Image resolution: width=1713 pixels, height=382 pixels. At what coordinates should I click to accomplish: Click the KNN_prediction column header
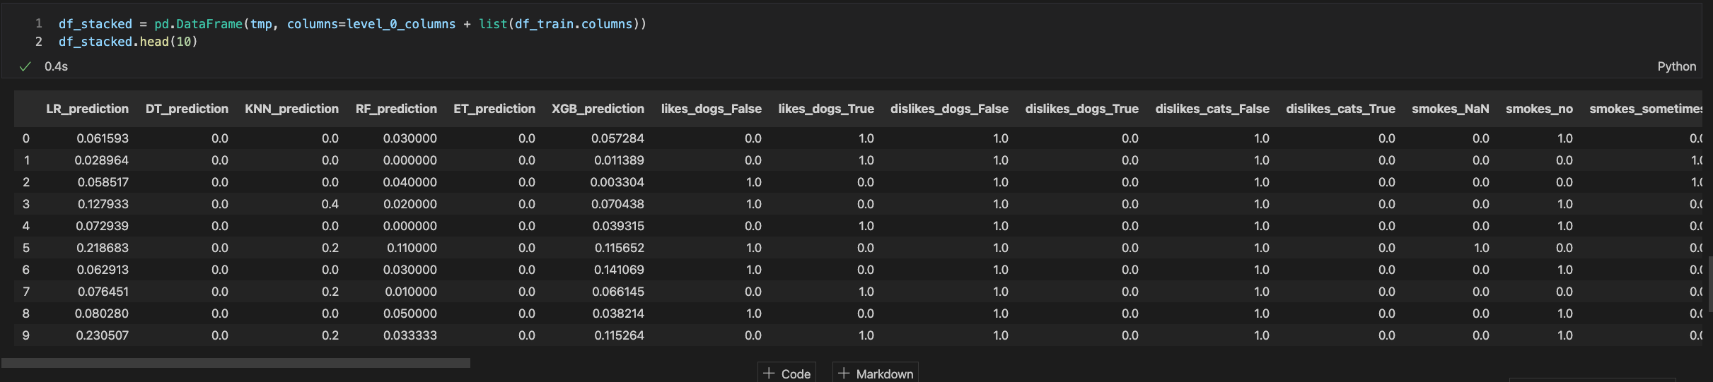click(x=291, y=109)
